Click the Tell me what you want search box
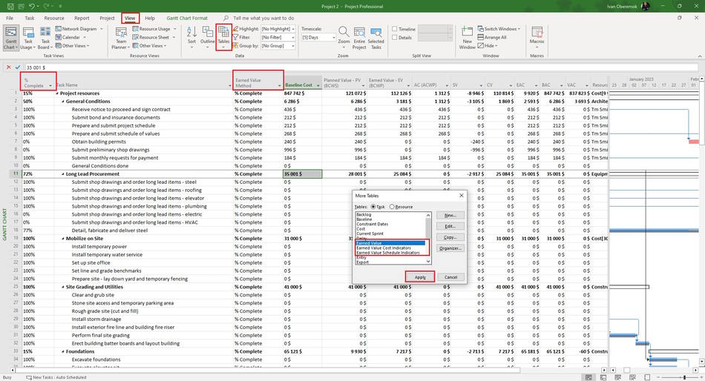This screenshot has height=381, width=705. (x=263, y=18)
